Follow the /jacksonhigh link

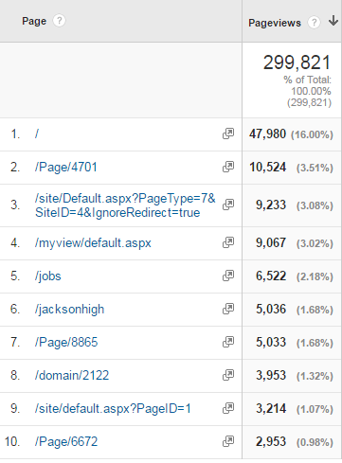click(69, 310)
